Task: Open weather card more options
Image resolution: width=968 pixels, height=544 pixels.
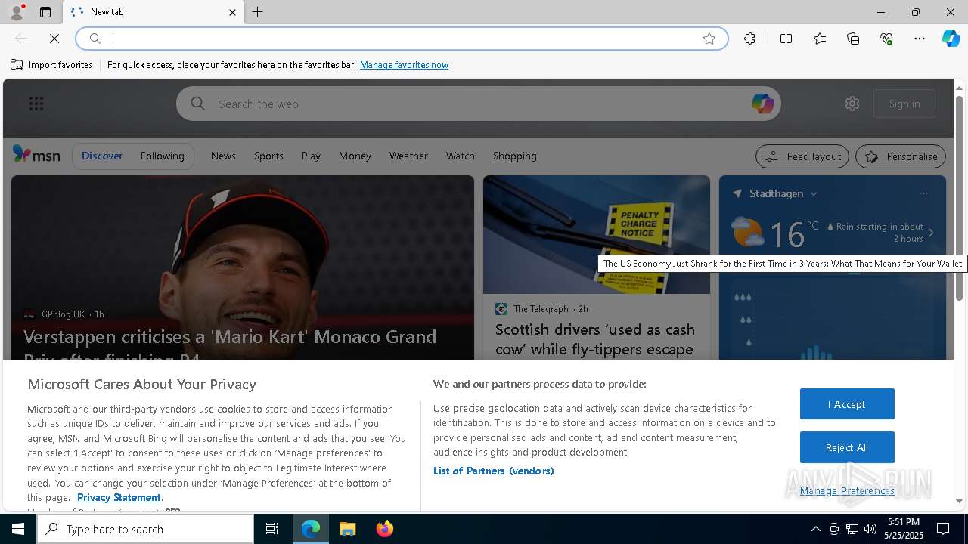Action: [x=923, y=193]
